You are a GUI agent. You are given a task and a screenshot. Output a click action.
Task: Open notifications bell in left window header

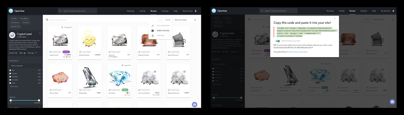click(x=196, y=11)
